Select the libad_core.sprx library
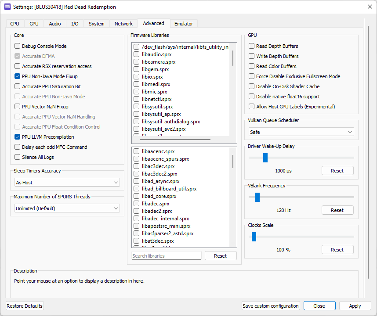The image size is (377, 316). tap(136, 196)
